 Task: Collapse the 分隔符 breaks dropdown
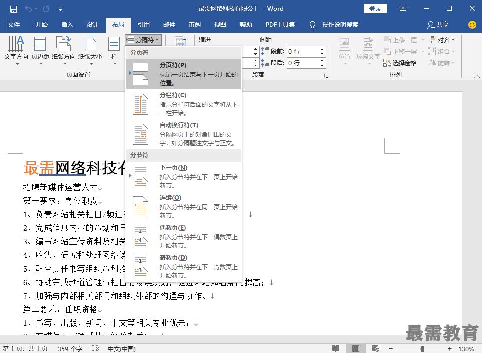pos(143,40)
